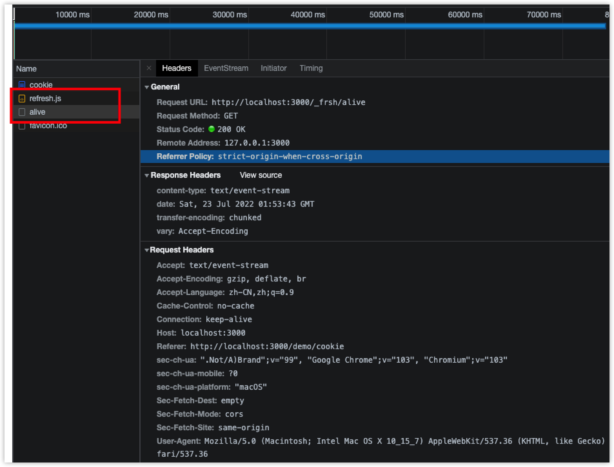This screenshot has width=614, height=467.
Task: Click the script icon beside refresh.js
Action: (x=22, y=99)
